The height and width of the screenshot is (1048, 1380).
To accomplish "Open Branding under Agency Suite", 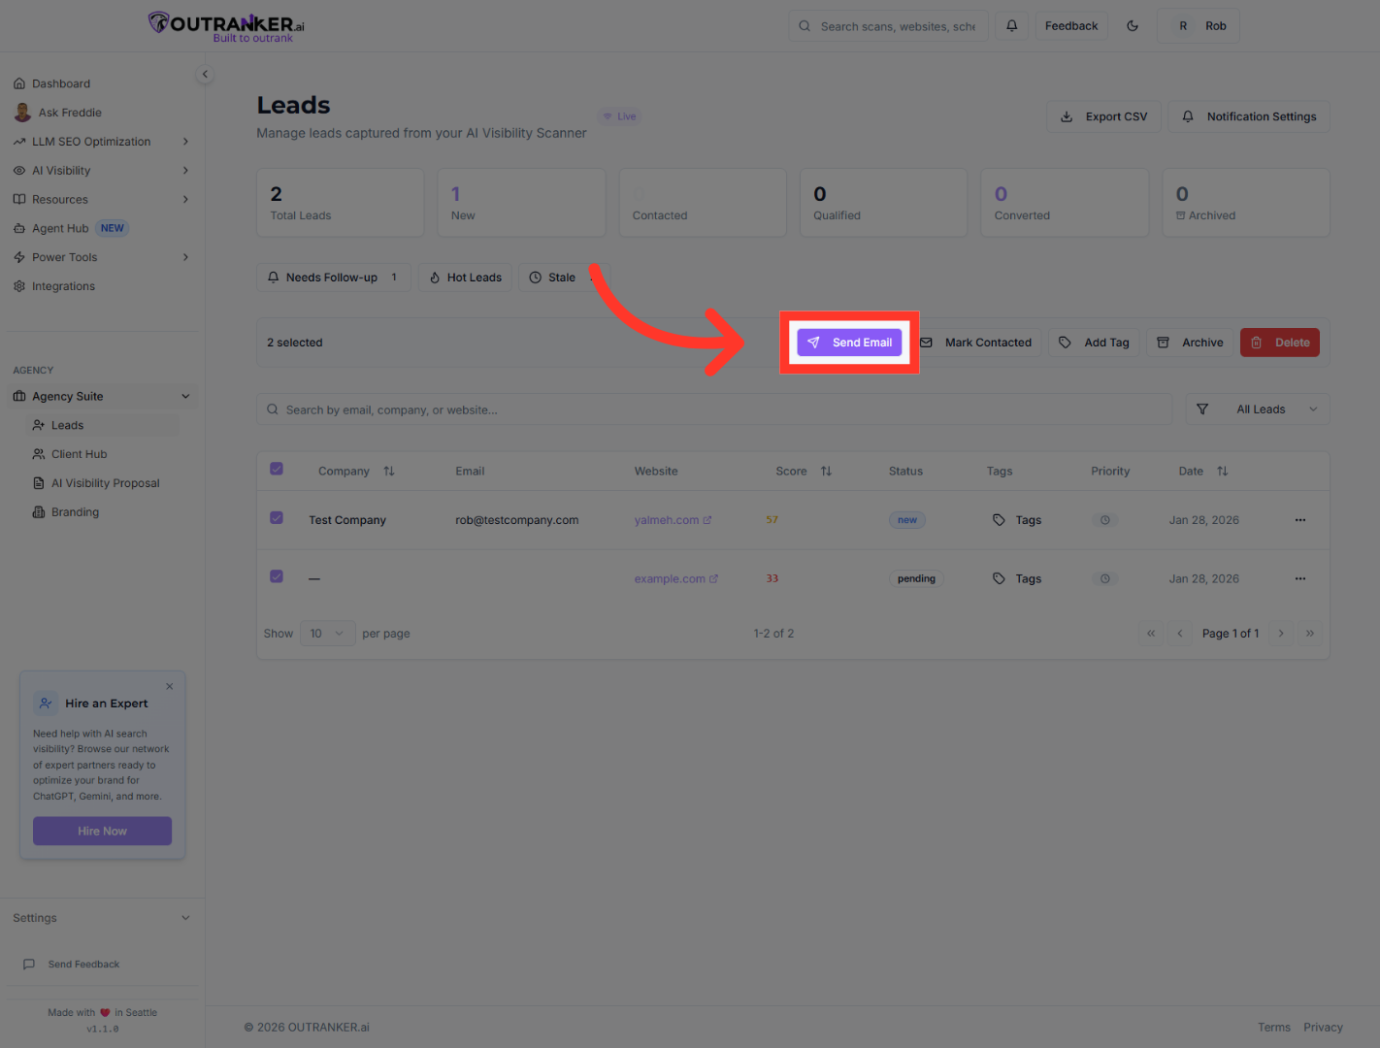I will coord(66,512).
